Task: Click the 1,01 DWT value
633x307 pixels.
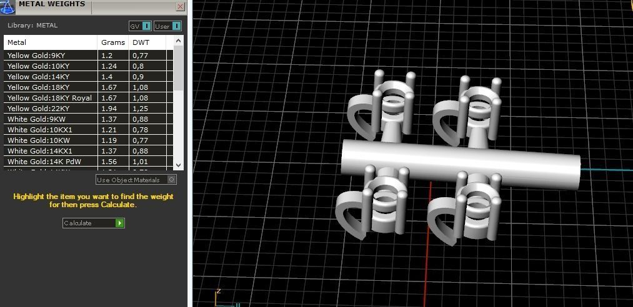Action: coord(140,162)
